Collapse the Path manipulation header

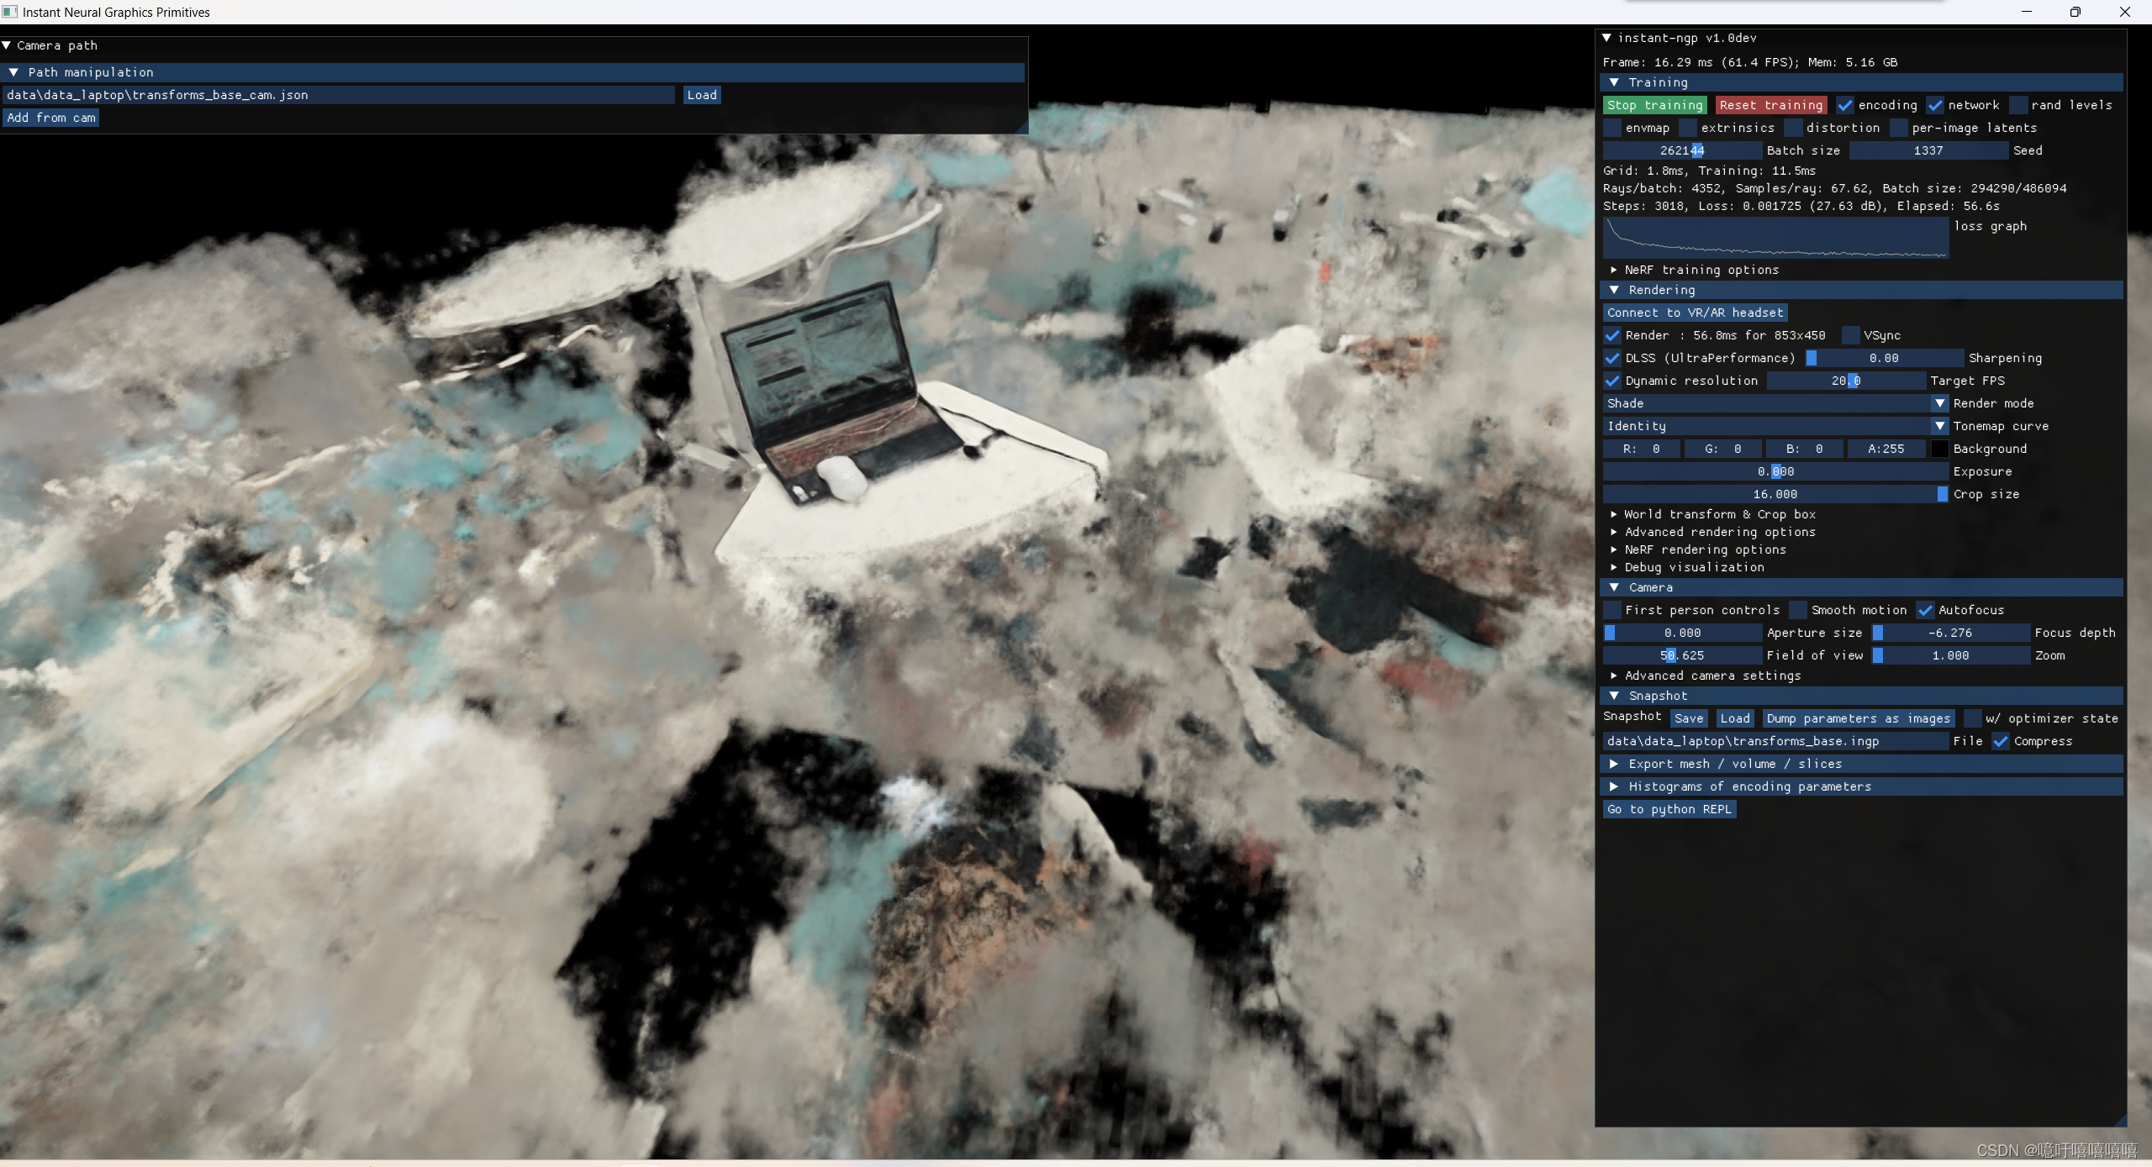click(x=13, y=72)
